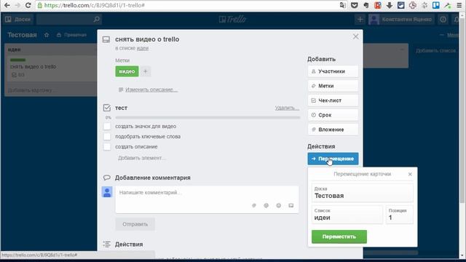Check создать описание item
This screenshot has height=262, width=466.
[x=107, y=147]
